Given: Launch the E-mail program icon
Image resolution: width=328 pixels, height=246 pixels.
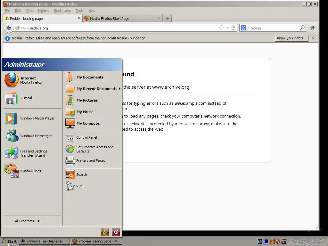Looking at the screenshot, I should click(11, 98).
